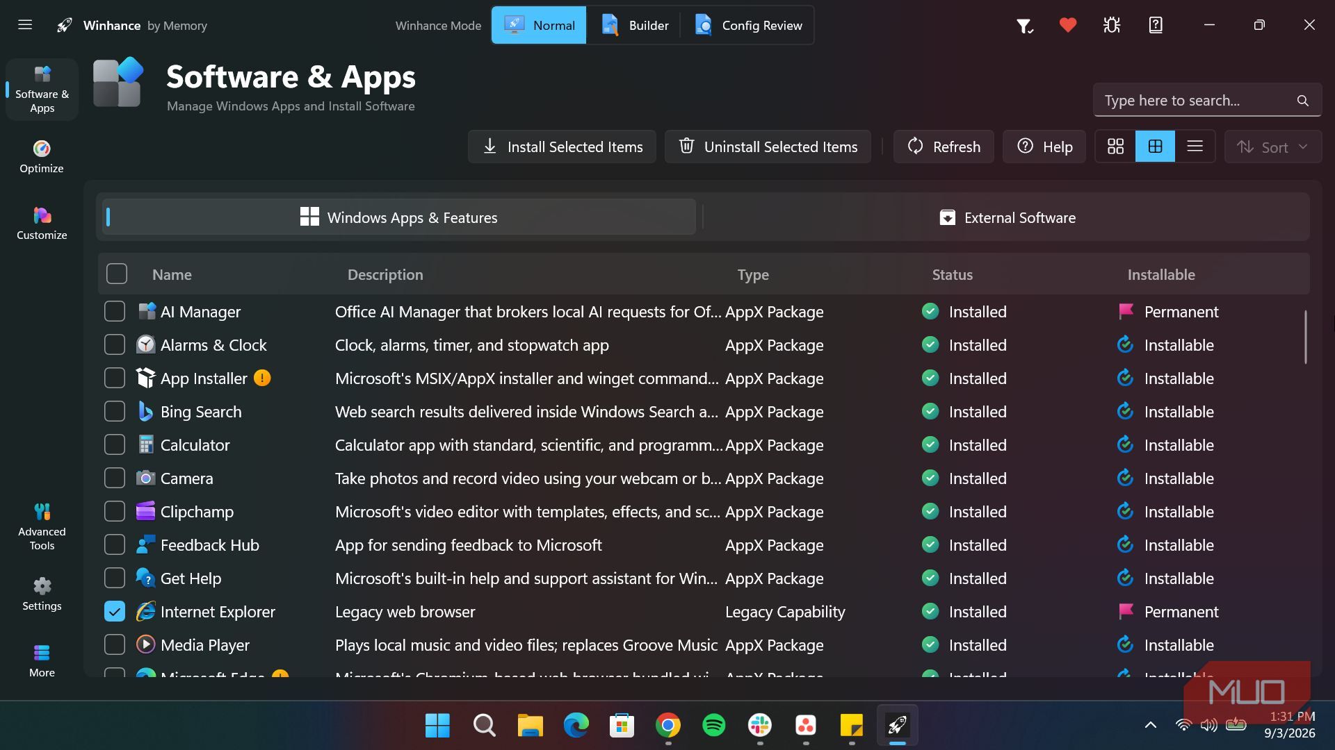1335x750 pixels.
Task: Uncheck the Internet Explorer checkbox
Action: 115,611
